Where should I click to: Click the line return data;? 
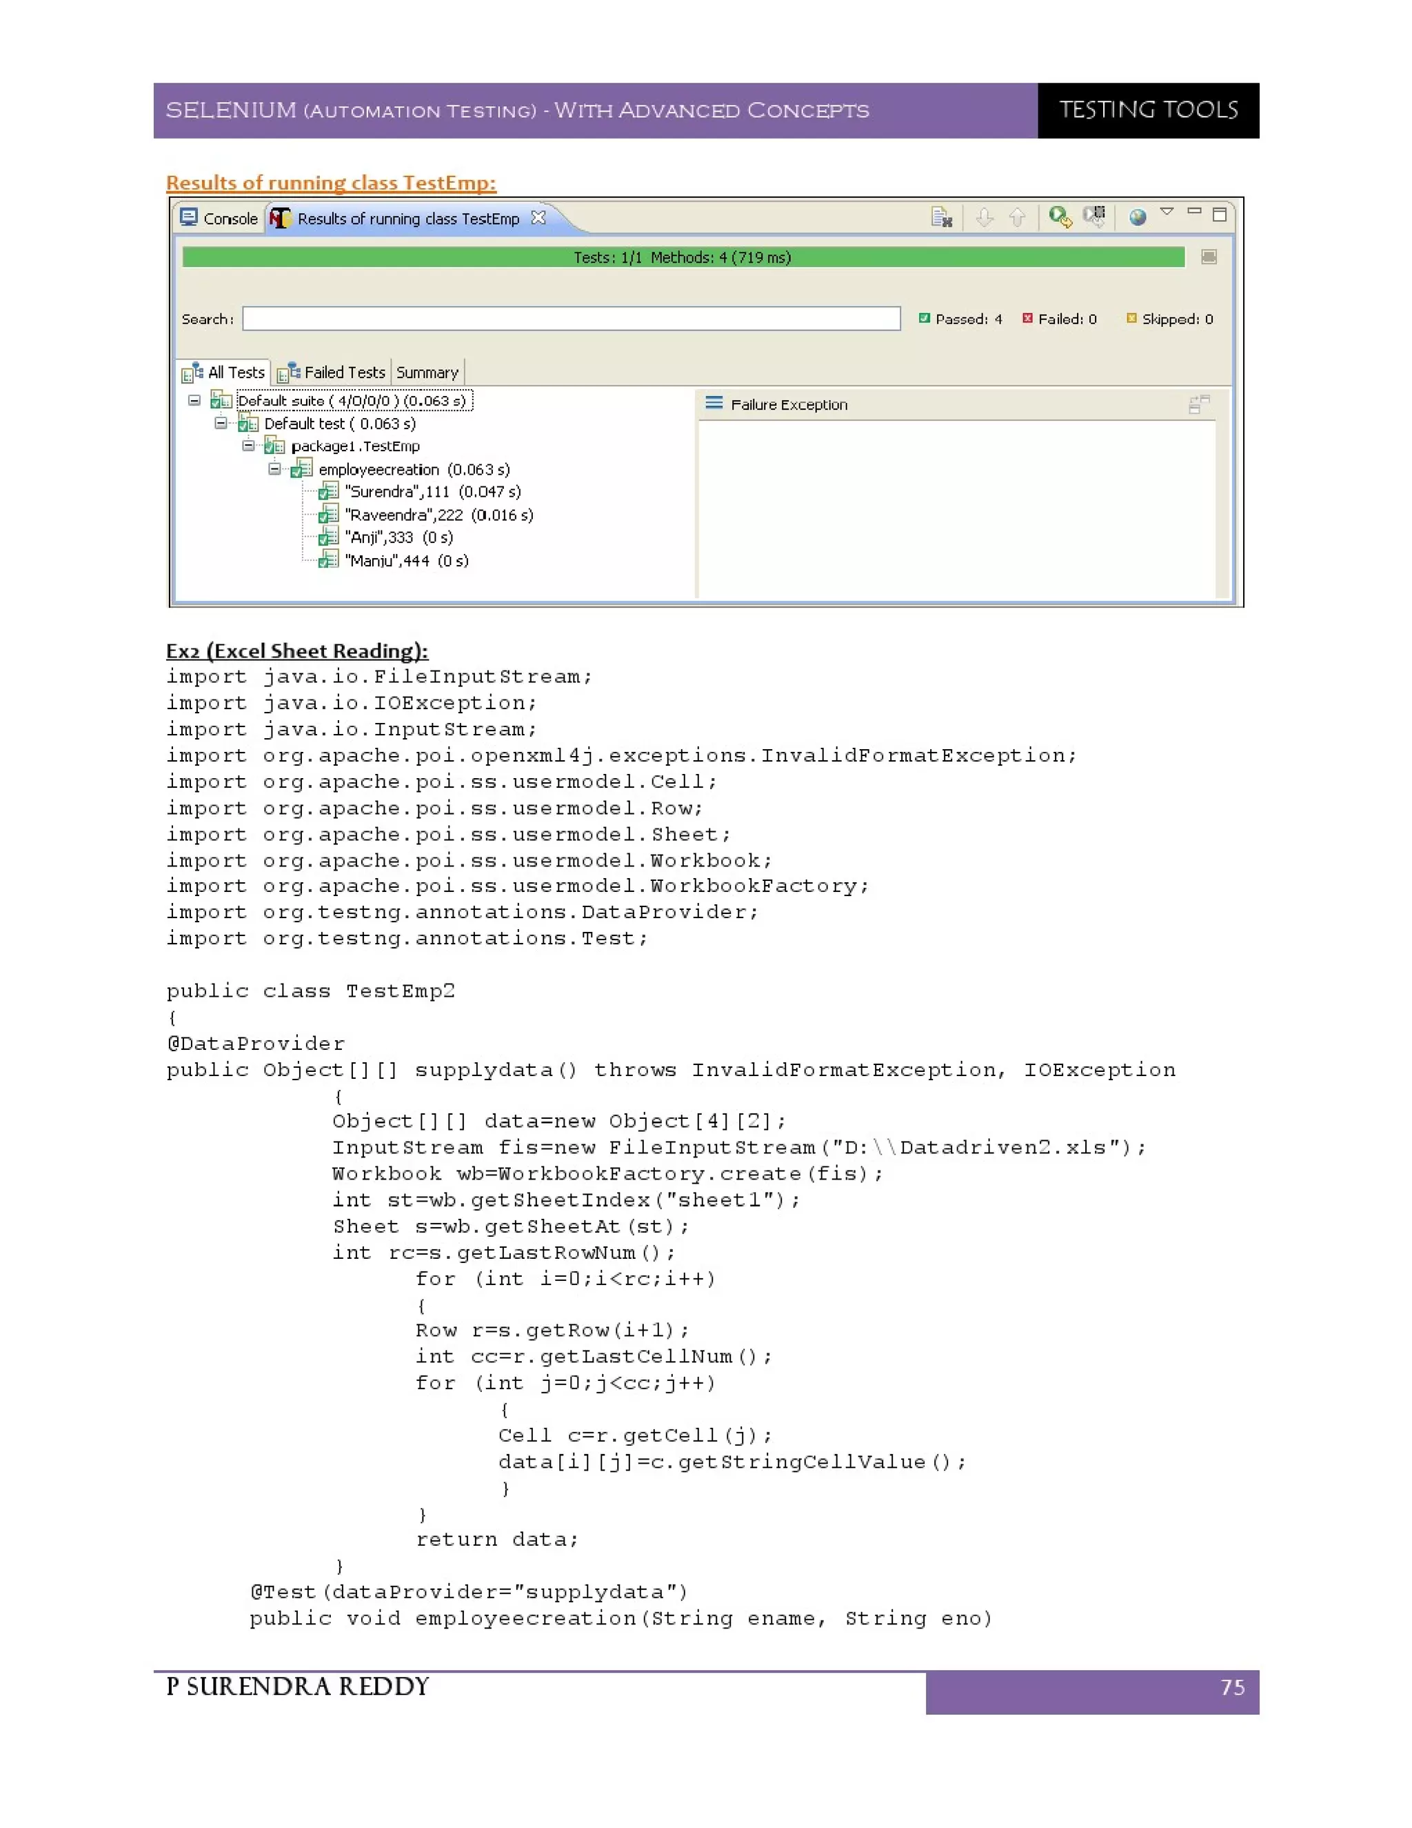click(497, 1539)
